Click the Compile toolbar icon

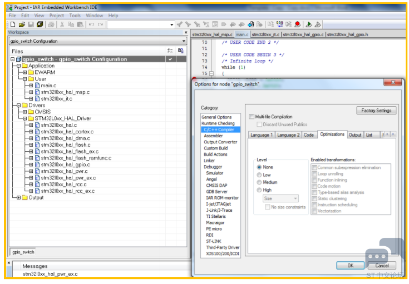click(270, 24)
